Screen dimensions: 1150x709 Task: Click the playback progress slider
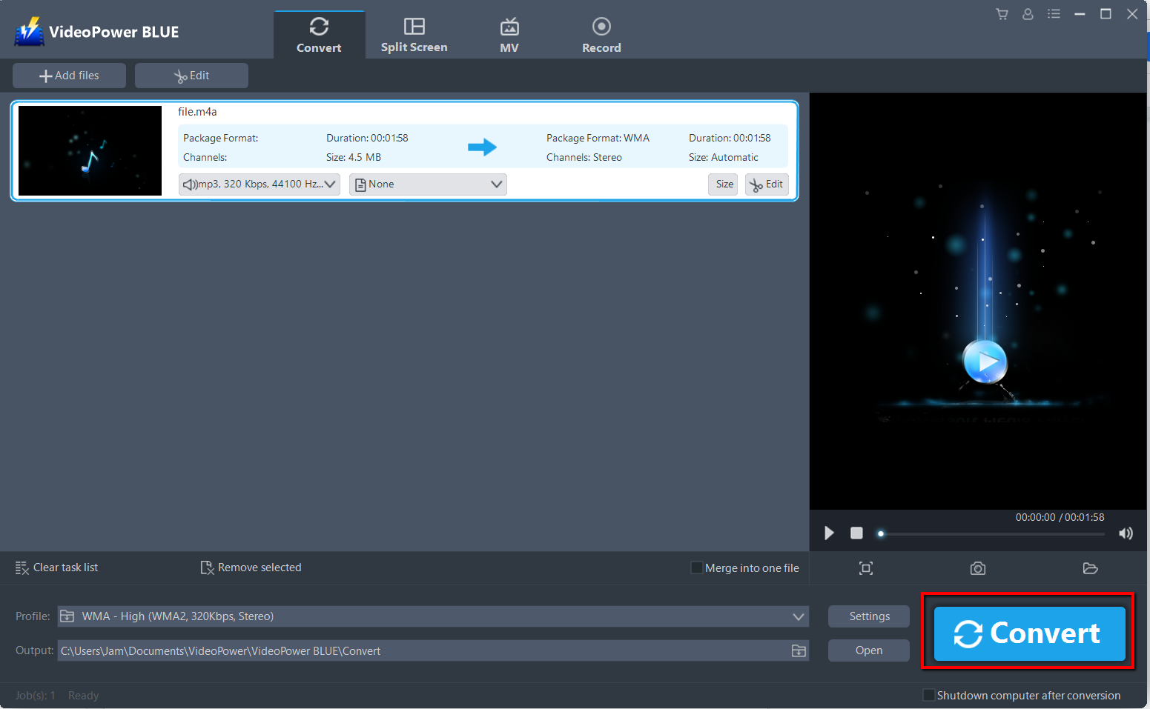click(x=990, y=533)
